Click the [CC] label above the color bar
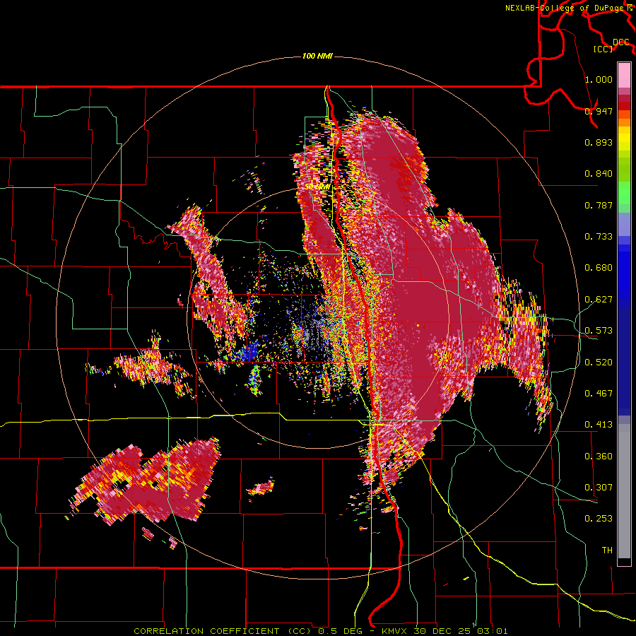 pyautogui.click(x=603, y=49)
